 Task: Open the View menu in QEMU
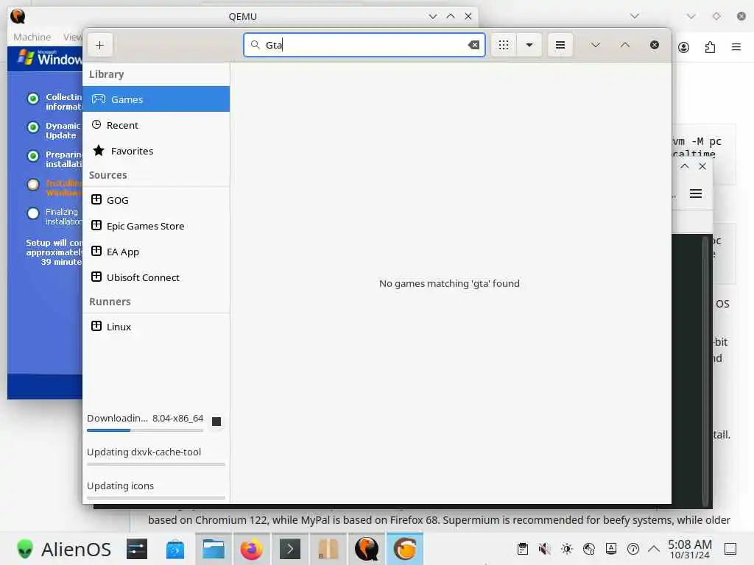tap(72, 37)
